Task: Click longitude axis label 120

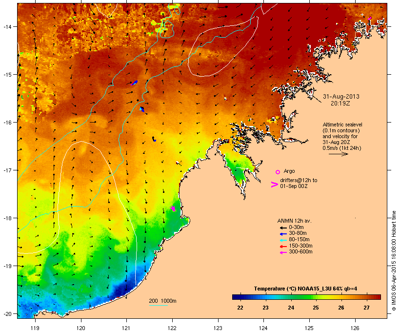Action: (x=81, y=328)
